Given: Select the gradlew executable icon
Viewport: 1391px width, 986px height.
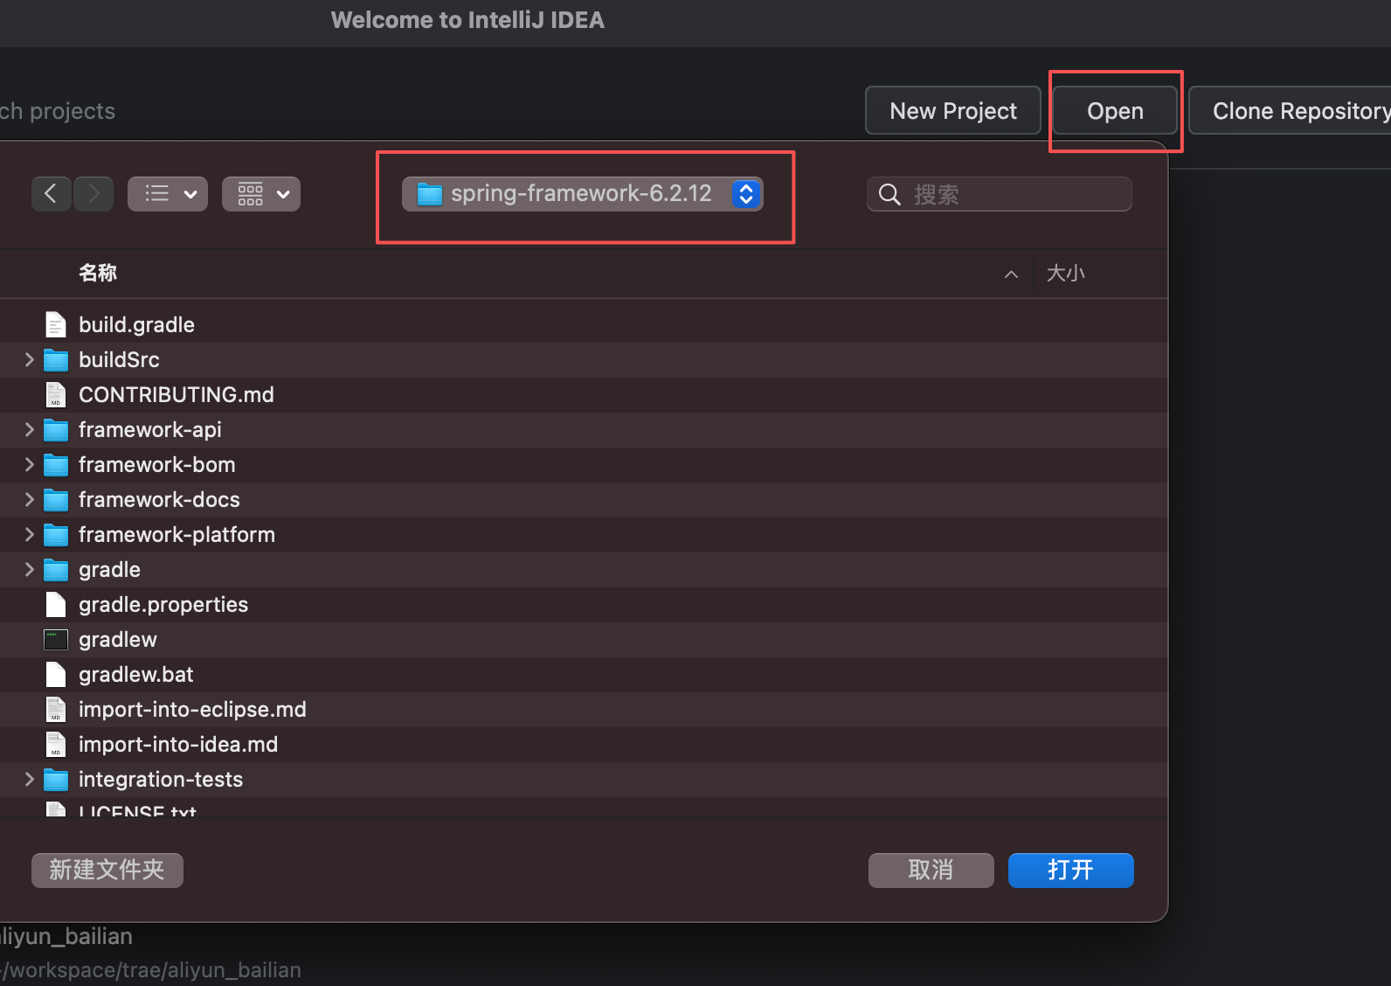Looking at the screenshot, I should coord(56,640).
